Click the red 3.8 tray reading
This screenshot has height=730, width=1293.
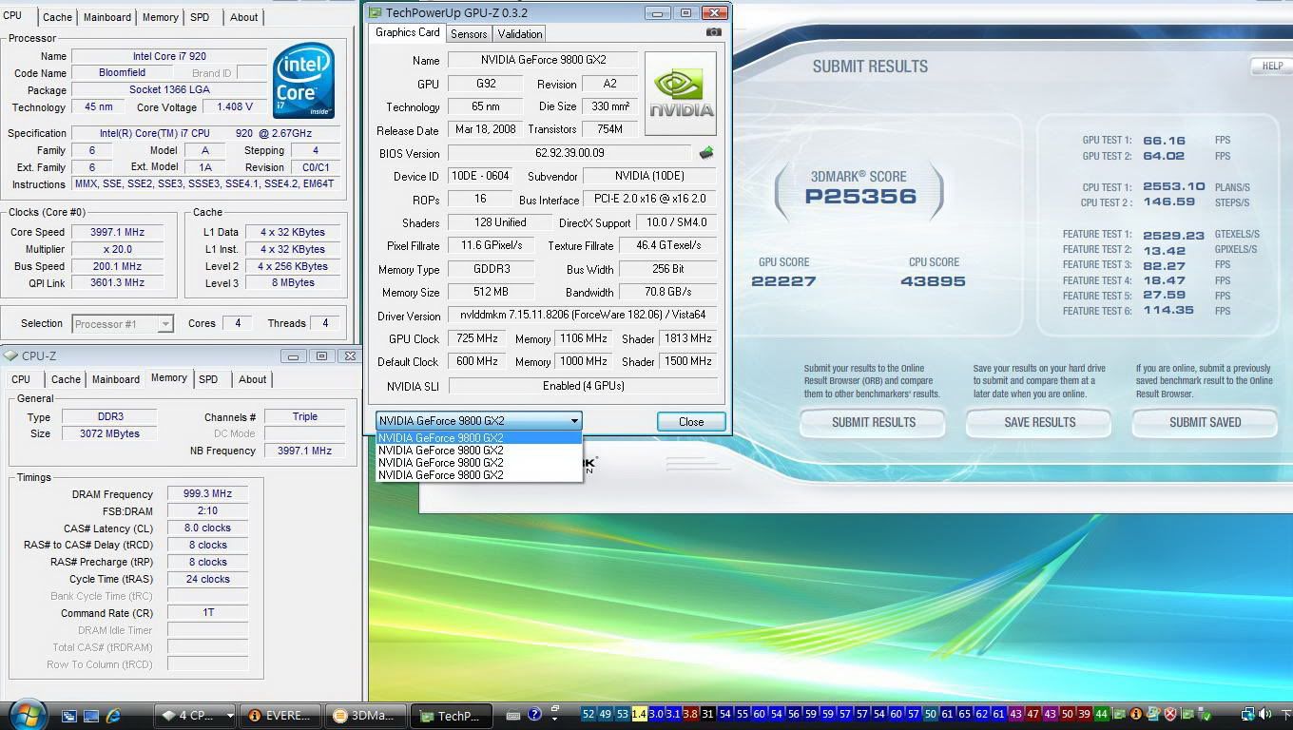tap(690, 714)
